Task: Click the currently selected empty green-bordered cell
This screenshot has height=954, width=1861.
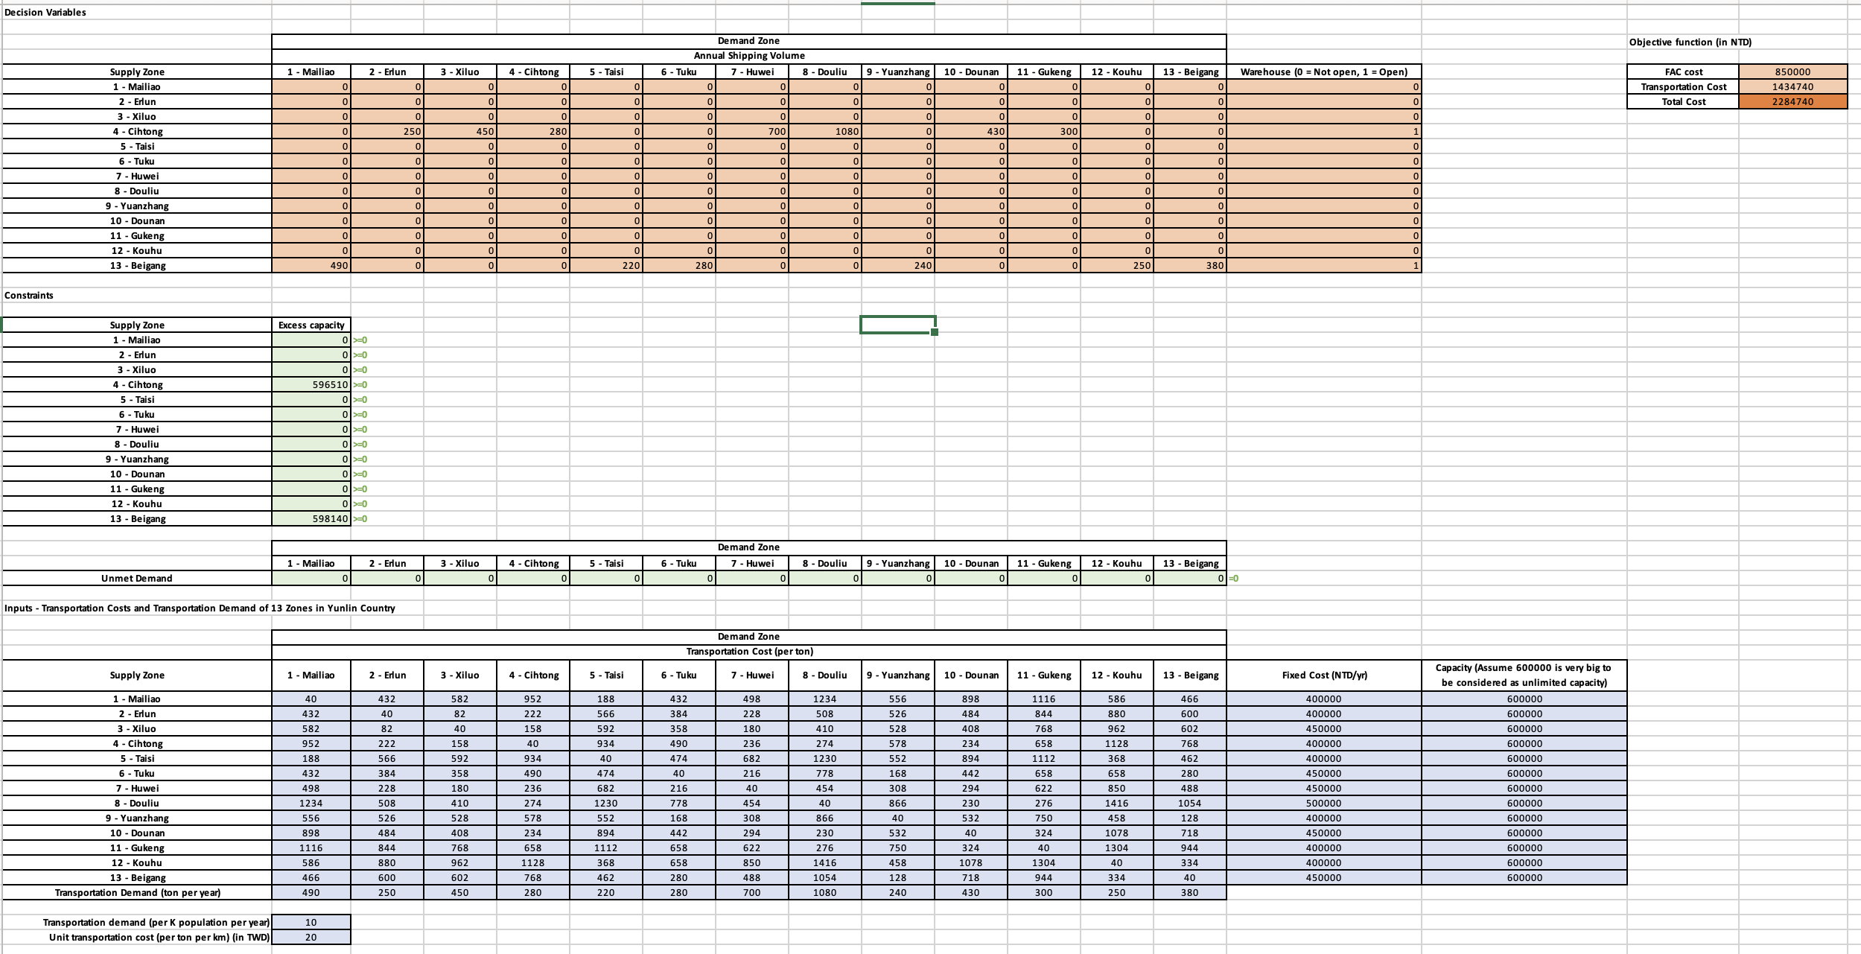Action: pyautogui.click(x=897, y=325)
